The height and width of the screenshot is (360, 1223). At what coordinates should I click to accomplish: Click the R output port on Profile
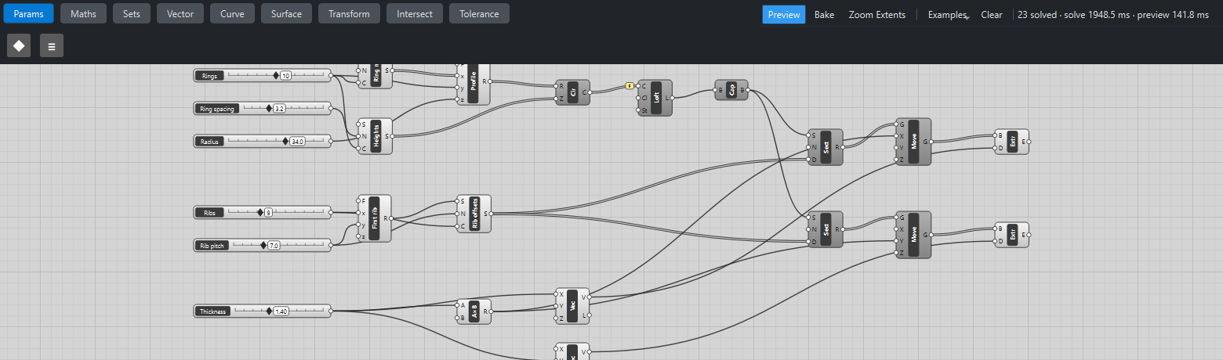click(491, 81)
